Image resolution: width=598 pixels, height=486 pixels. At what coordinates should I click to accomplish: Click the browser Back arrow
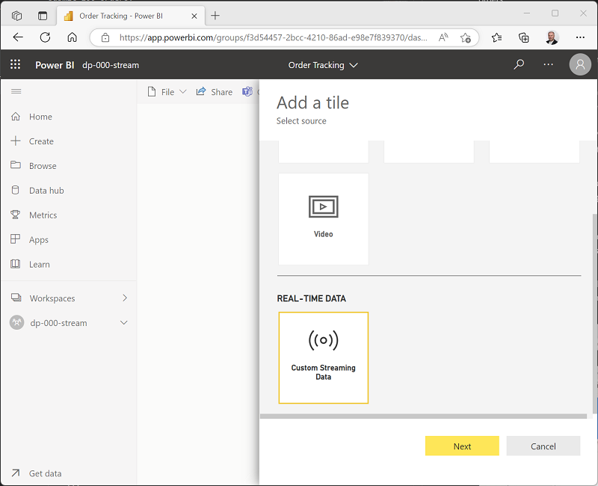tap(18, 37)
